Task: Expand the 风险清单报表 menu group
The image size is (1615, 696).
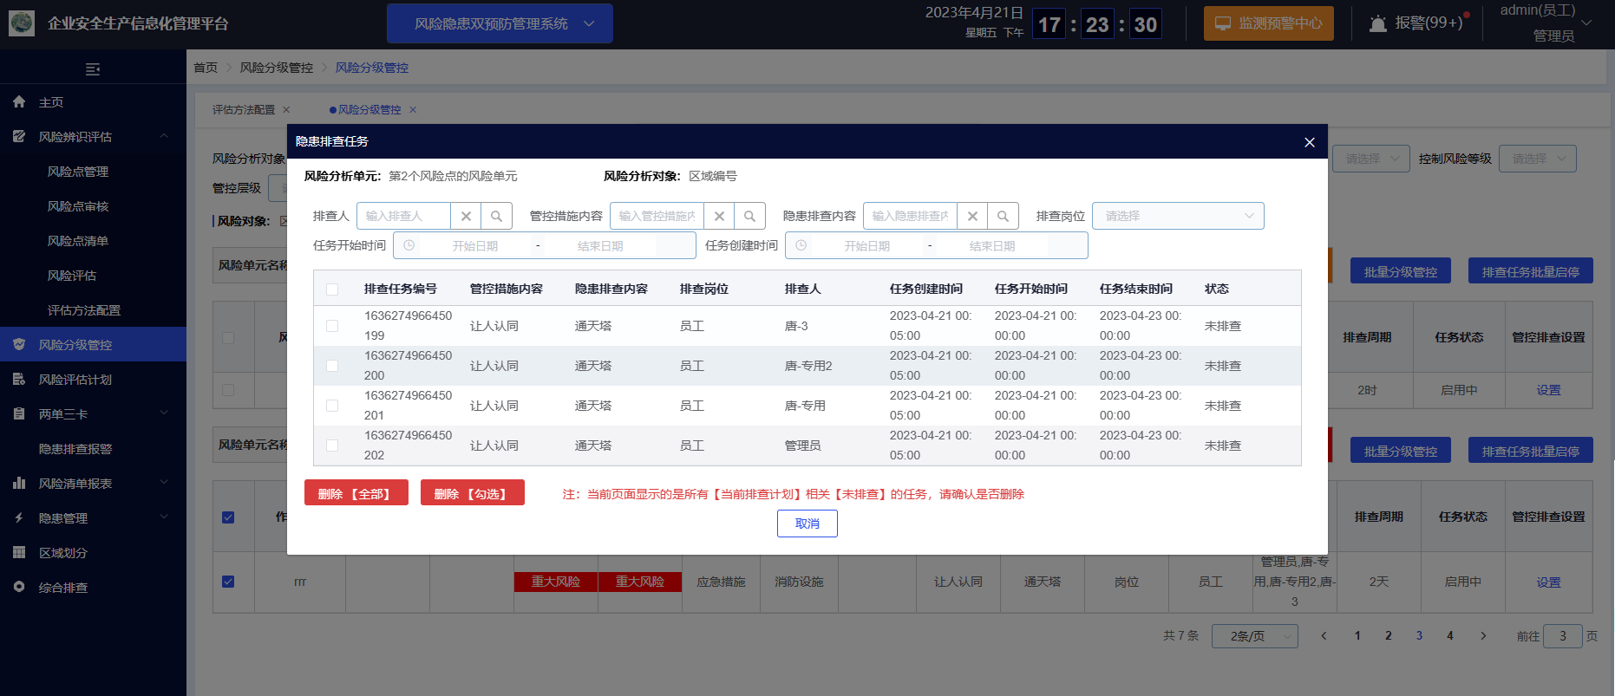Action: click(x=164, y=483)
